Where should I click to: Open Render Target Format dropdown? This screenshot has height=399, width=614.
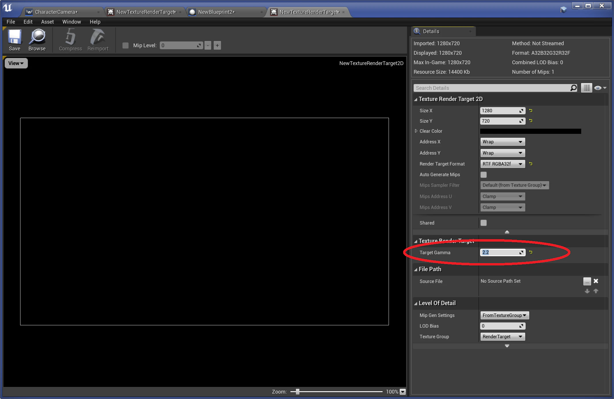503,164
